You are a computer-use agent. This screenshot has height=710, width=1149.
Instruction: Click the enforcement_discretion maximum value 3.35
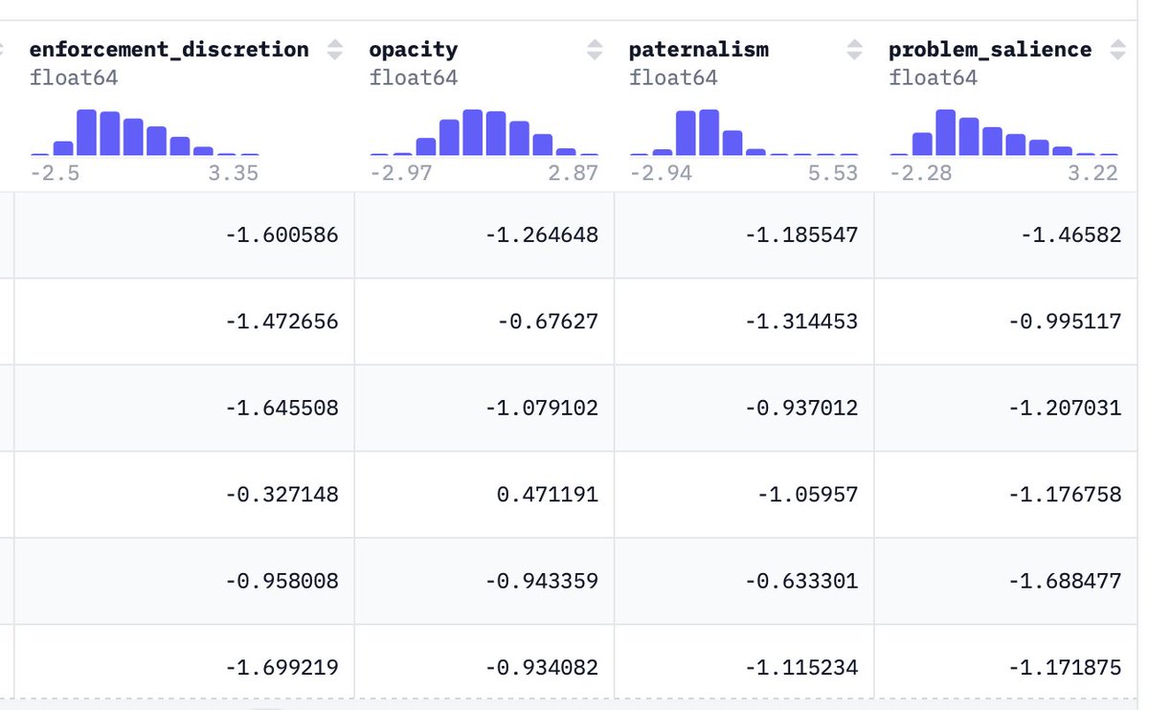point(234,173)
